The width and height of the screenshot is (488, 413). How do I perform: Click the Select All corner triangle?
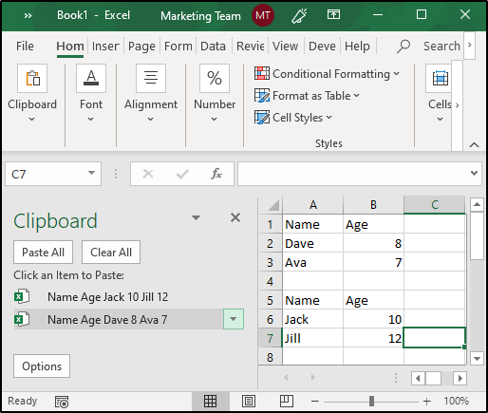pos(273,205)
